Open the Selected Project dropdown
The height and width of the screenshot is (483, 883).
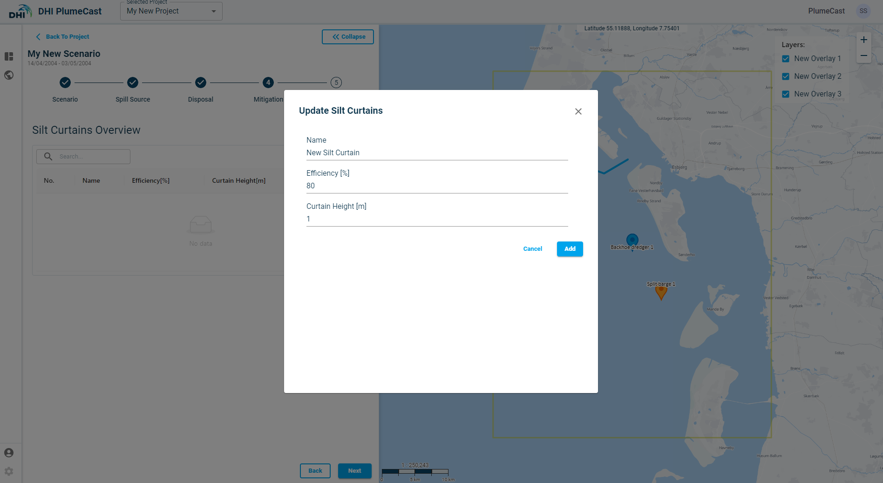click(171, 11)
